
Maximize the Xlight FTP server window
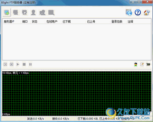pos(139,2)
